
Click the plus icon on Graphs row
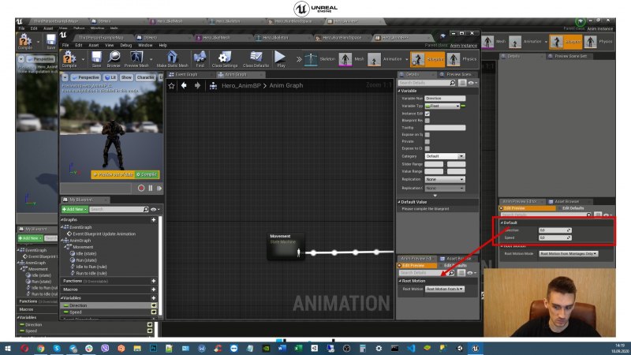153,220
